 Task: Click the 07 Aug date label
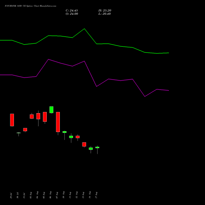click(x=57, y=195)
